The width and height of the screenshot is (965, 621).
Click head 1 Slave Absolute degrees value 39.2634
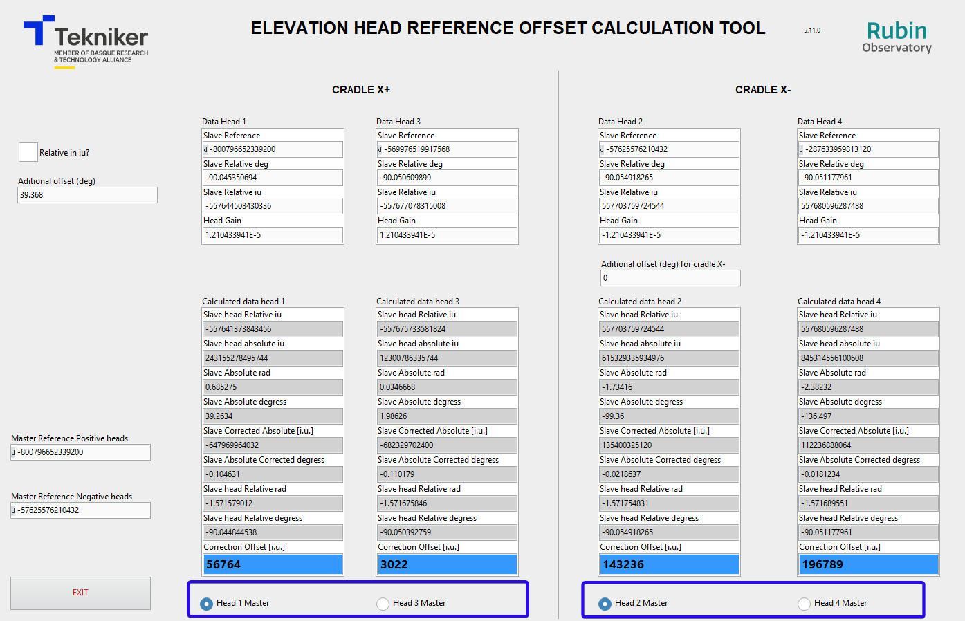click(x=273, y=416)
